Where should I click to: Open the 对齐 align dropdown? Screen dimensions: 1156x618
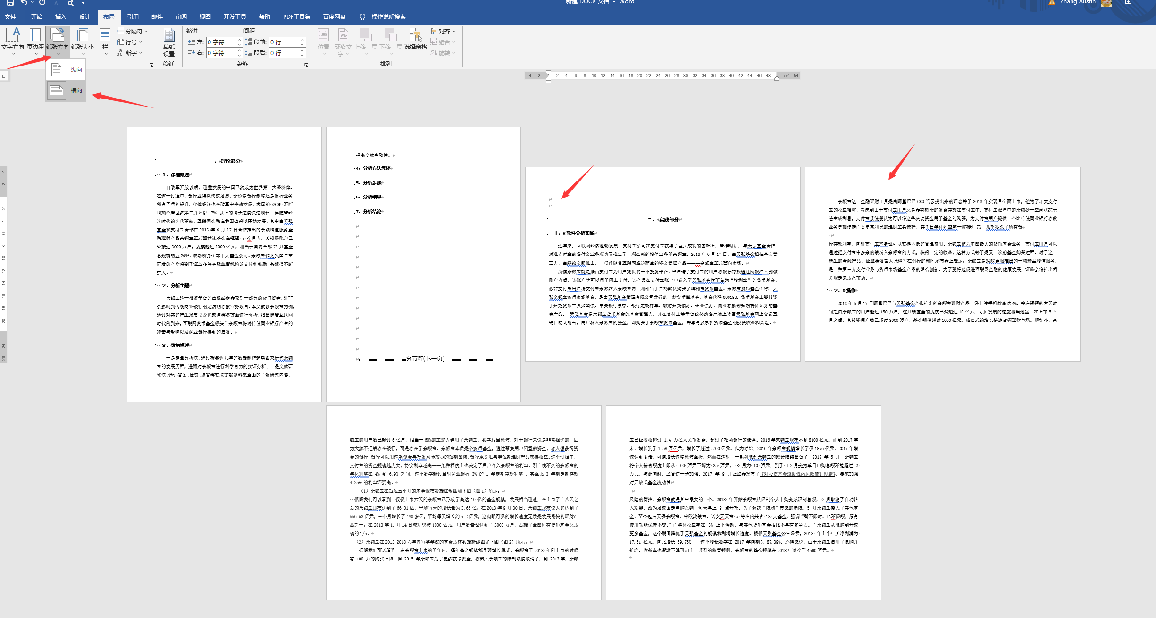tap(444, 31)
